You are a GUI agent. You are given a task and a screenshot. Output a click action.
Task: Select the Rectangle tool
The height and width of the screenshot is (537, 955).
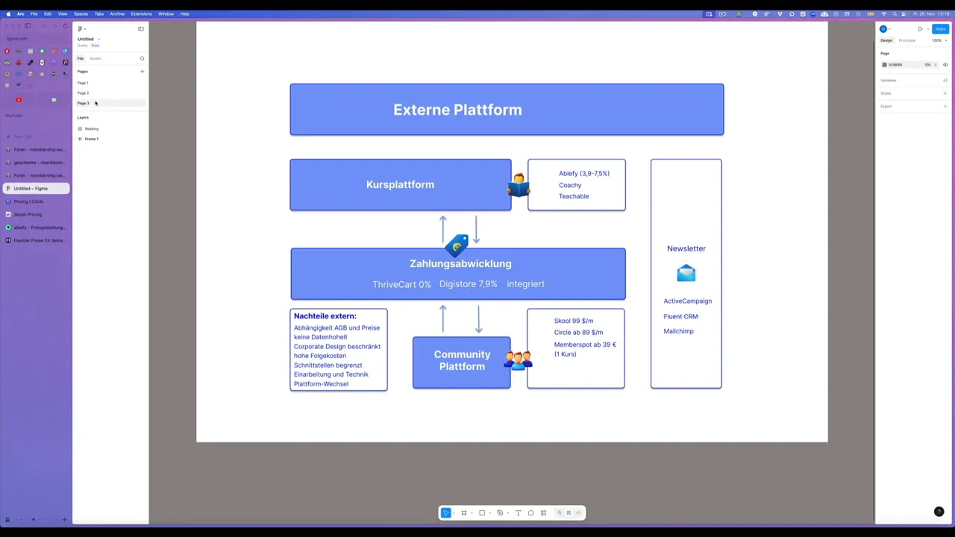pyautogui.click(x=482, y=512)
